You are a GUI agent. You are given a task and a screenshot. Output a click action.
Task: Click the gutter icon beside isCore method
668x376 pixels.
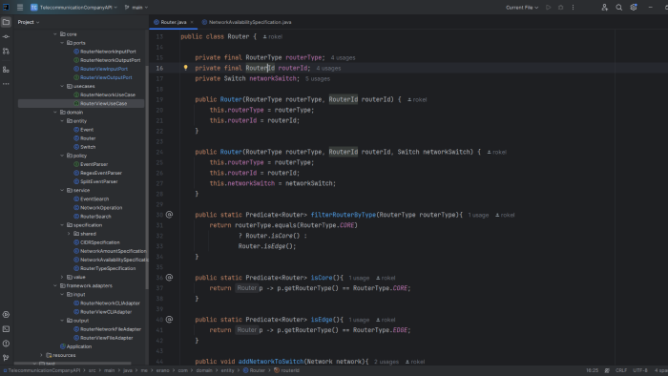coord(169,277)
